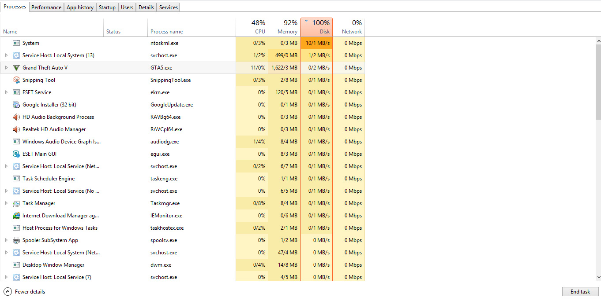Expand the Spooler SubSystem App row
The image size is (601, 301).
click(x=6, y=240)
